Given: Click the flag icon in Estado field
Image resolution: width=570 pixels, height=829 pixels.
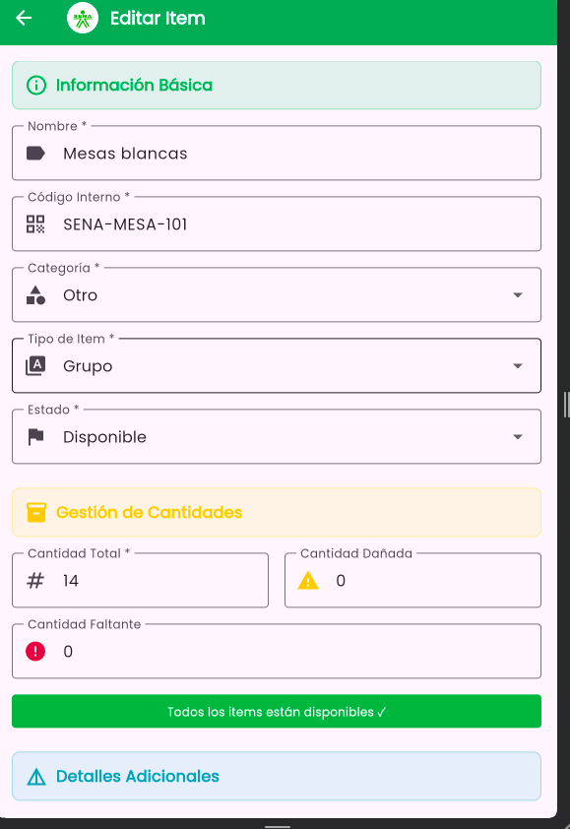Looking at the screenshot, I should (x=35, y=437).
